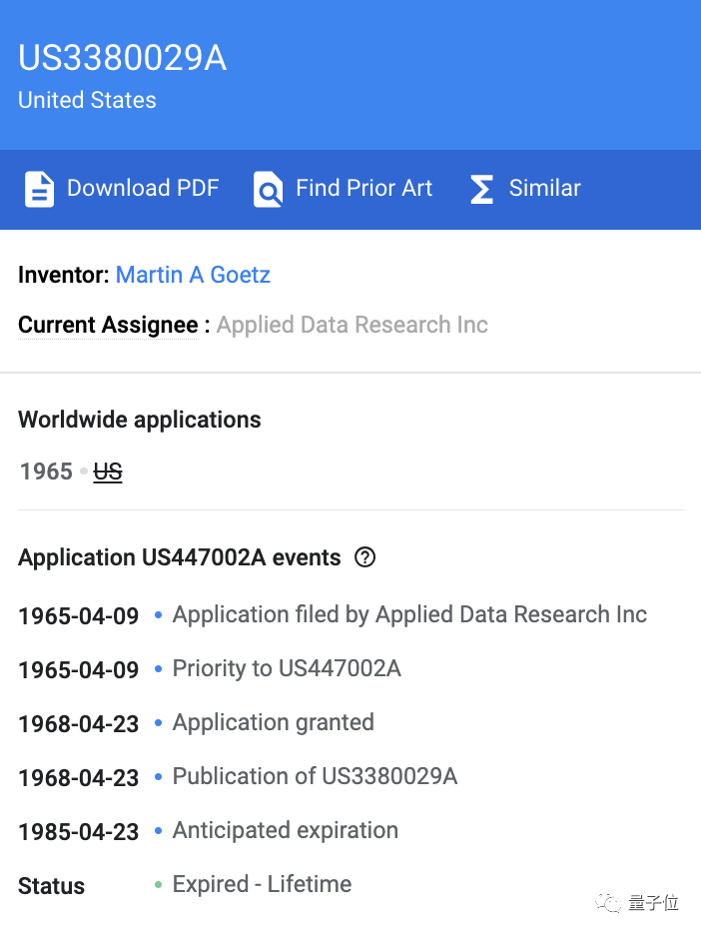Image resolution: width=701 pixels, height=933 pixels.
Task: Click assignee Applied Data Research Inc
Action: 351,325
